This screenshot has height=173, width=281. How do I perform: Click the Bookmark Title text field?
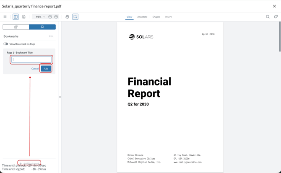click(31, 59)
